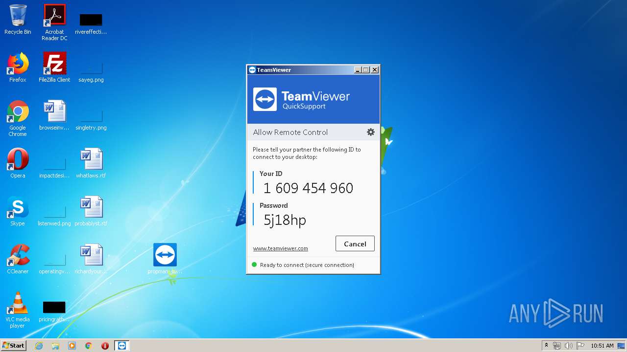This screenshot has height=352, width=627.
Task: Open Windows Media Player taskbar icon
Action: 72,346
